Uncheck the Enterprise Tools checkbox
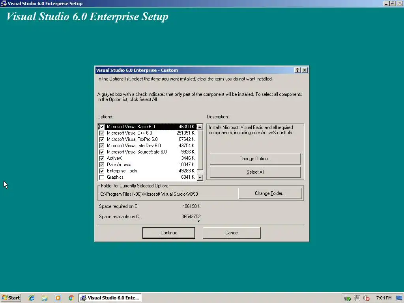Image resolution: width=404 pixels, height=303 pixels. coord(102,171)
